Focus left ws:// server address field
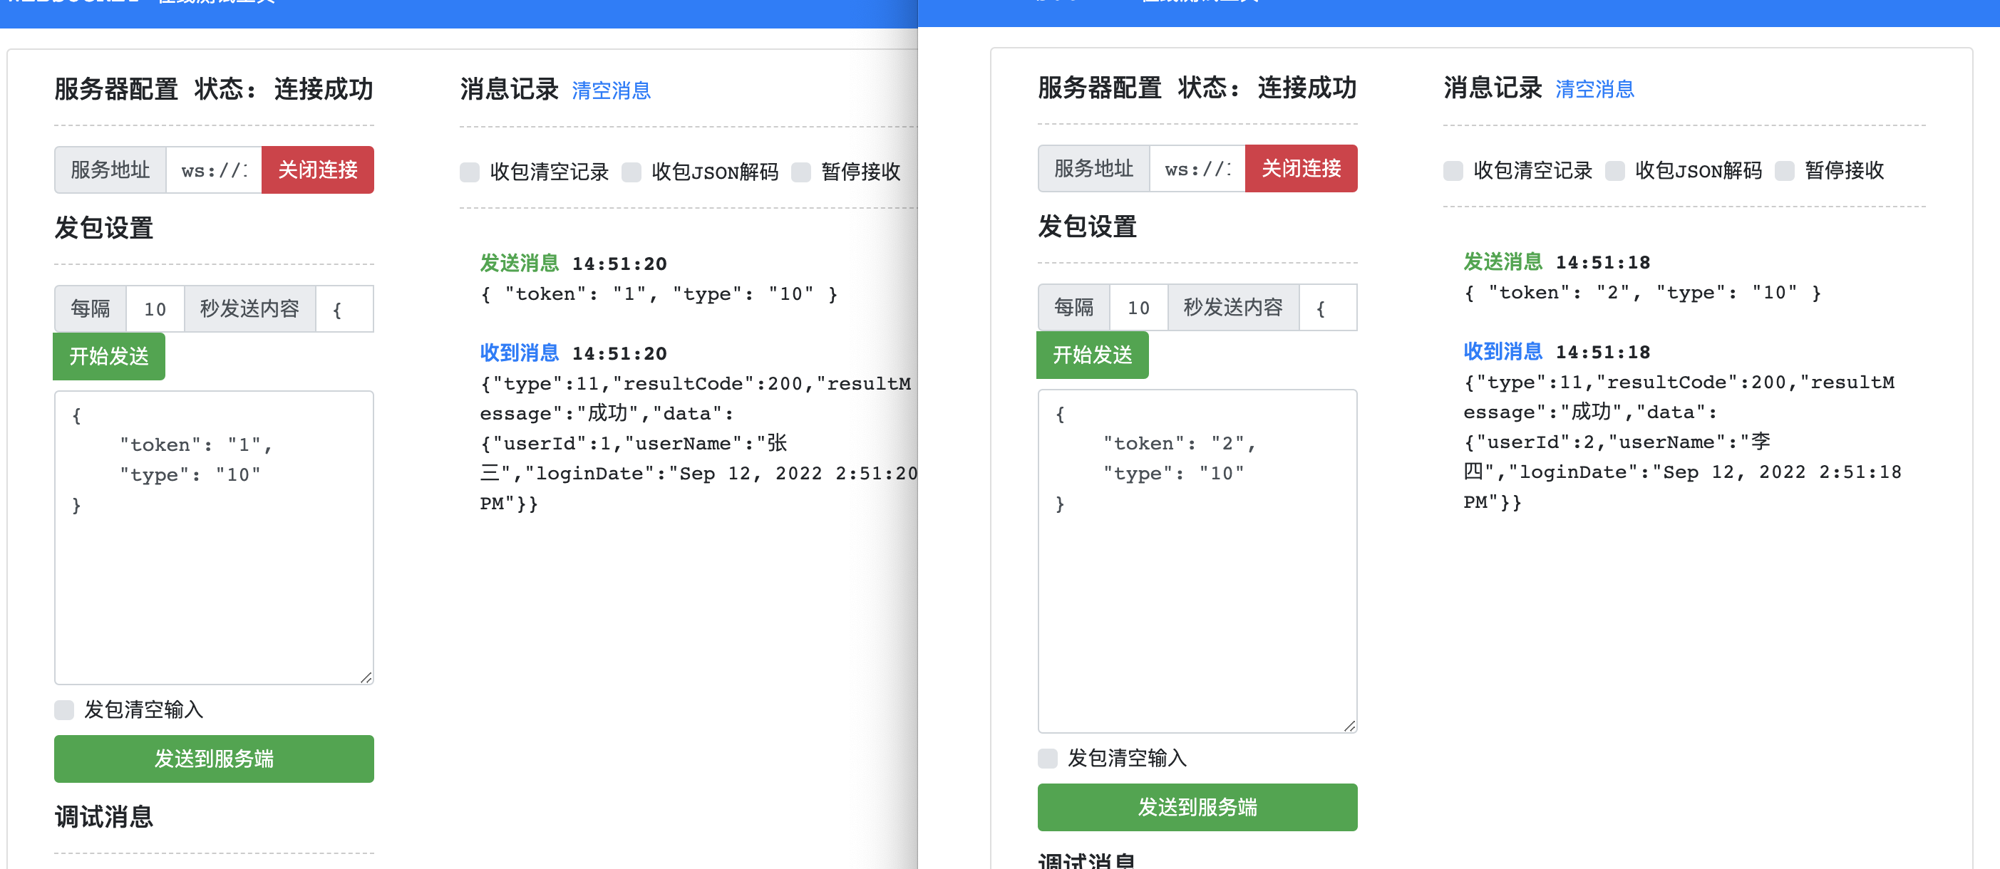The width and height of the screenshot is (2000, 869). 215,170
